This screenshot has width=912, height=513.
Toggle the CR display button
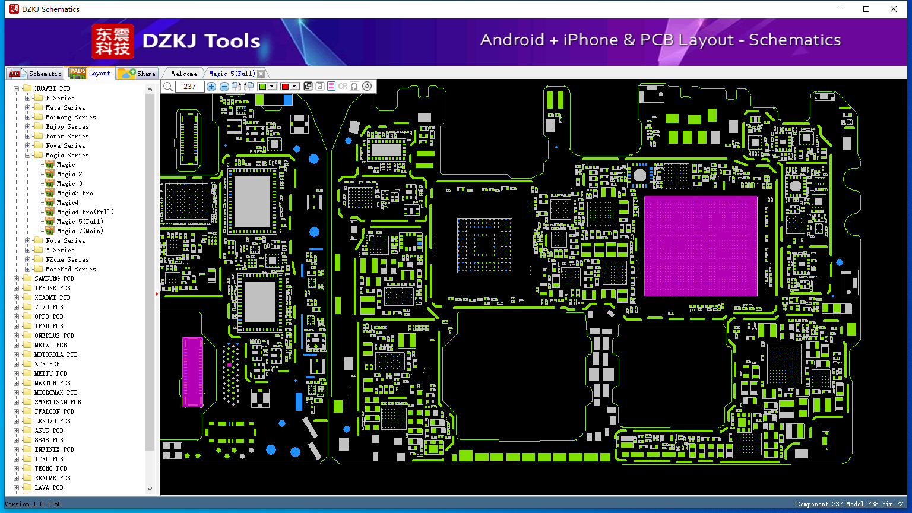coord(343,87)
